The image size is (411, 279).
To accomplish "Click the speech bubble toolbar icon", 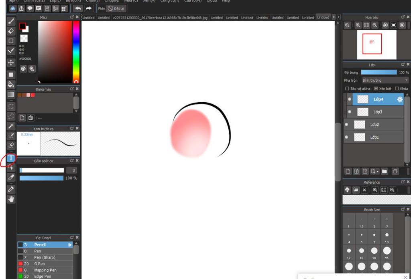I will pos(30,8).
